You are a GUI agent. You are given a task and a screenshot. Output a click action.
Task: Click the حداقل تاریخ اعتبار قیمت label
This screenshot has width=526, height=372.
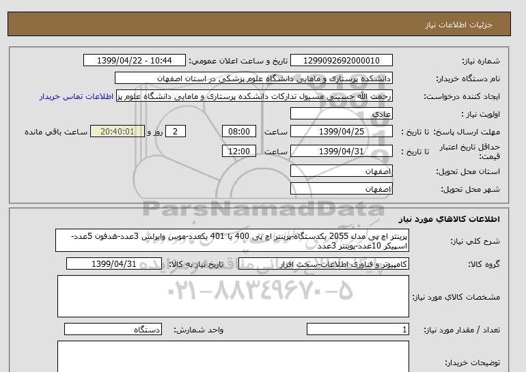pyautogui.click(x=469, y=152)
